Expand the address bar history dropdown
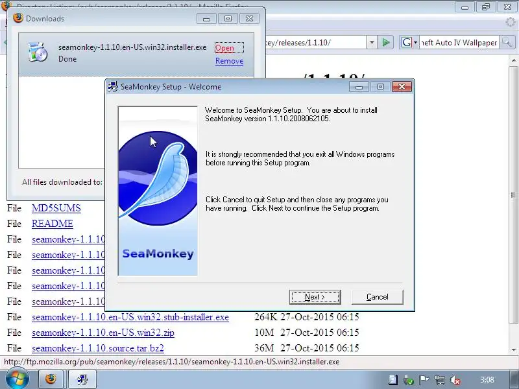519x389 pixels. tap(372, 43)
